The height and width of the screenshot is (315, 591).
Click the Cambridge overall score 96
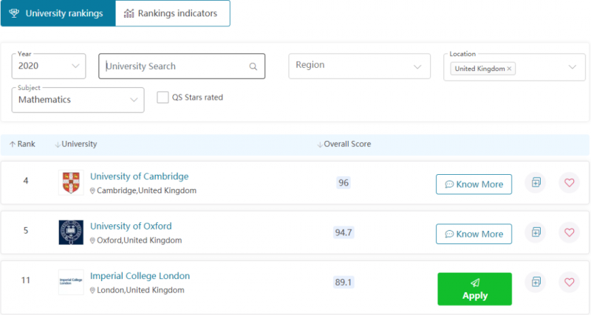344,183
